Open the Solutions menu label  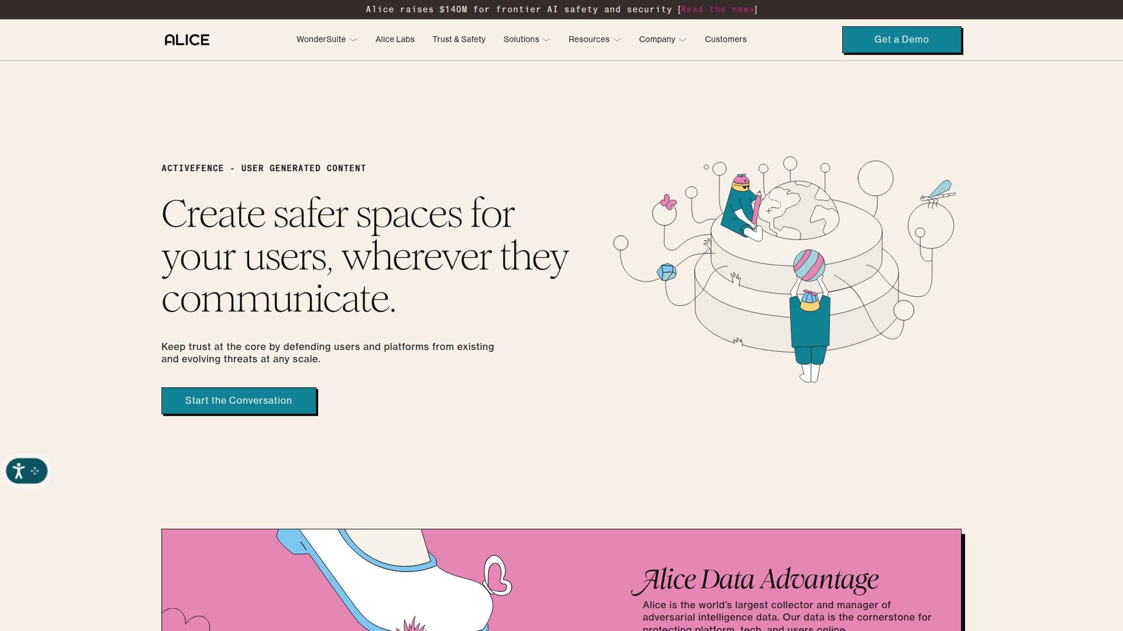521,39
